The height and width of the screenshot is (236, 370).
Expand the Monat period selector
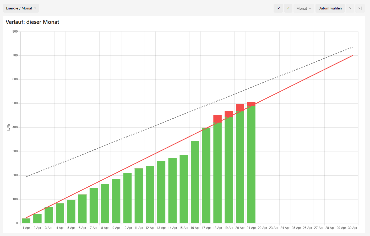pos(303,8)
